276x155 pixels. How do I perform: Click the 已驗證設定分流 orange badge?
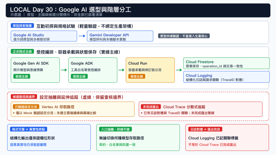[x=26, y=107]
